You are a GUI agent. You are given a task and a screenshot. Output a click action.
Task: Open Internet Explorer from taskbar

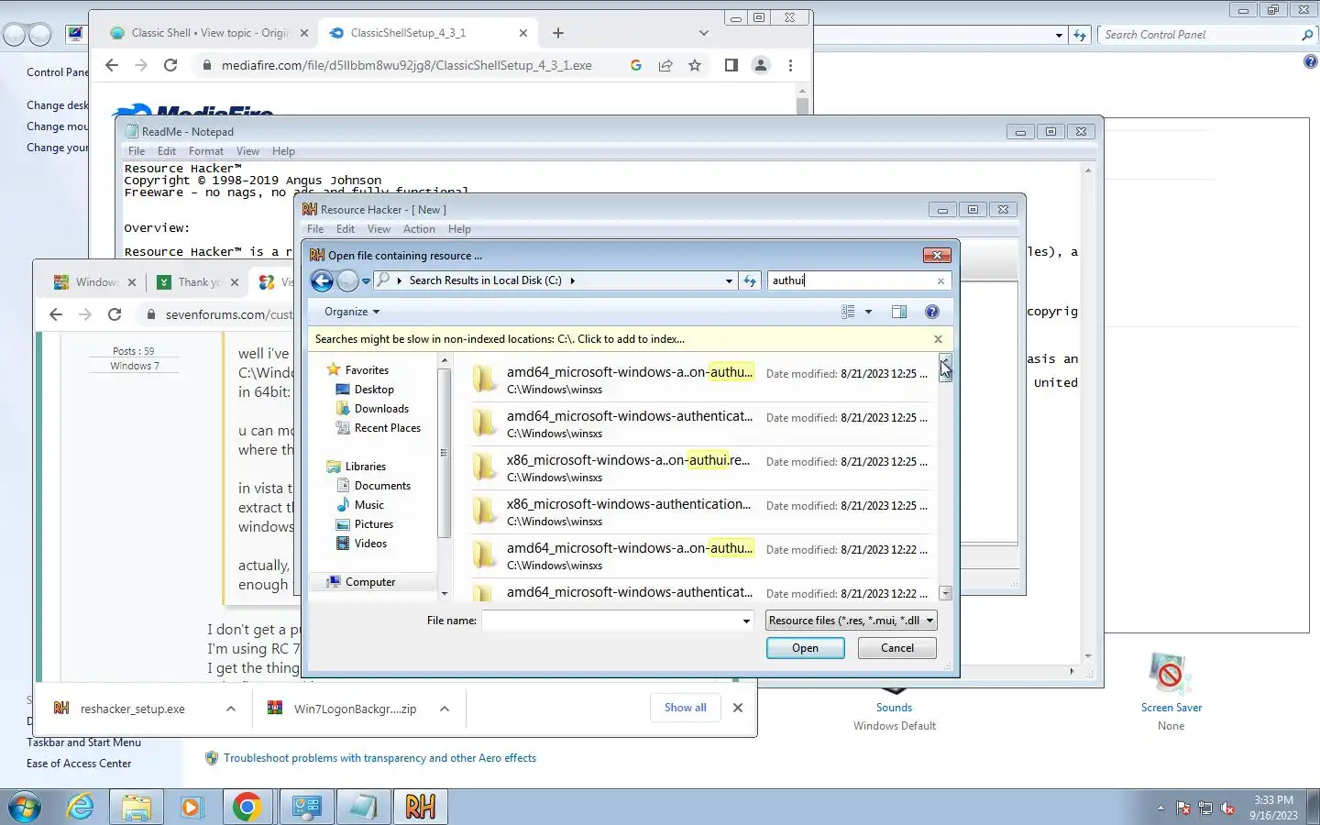pyautogui.click(x=81, y=808)
